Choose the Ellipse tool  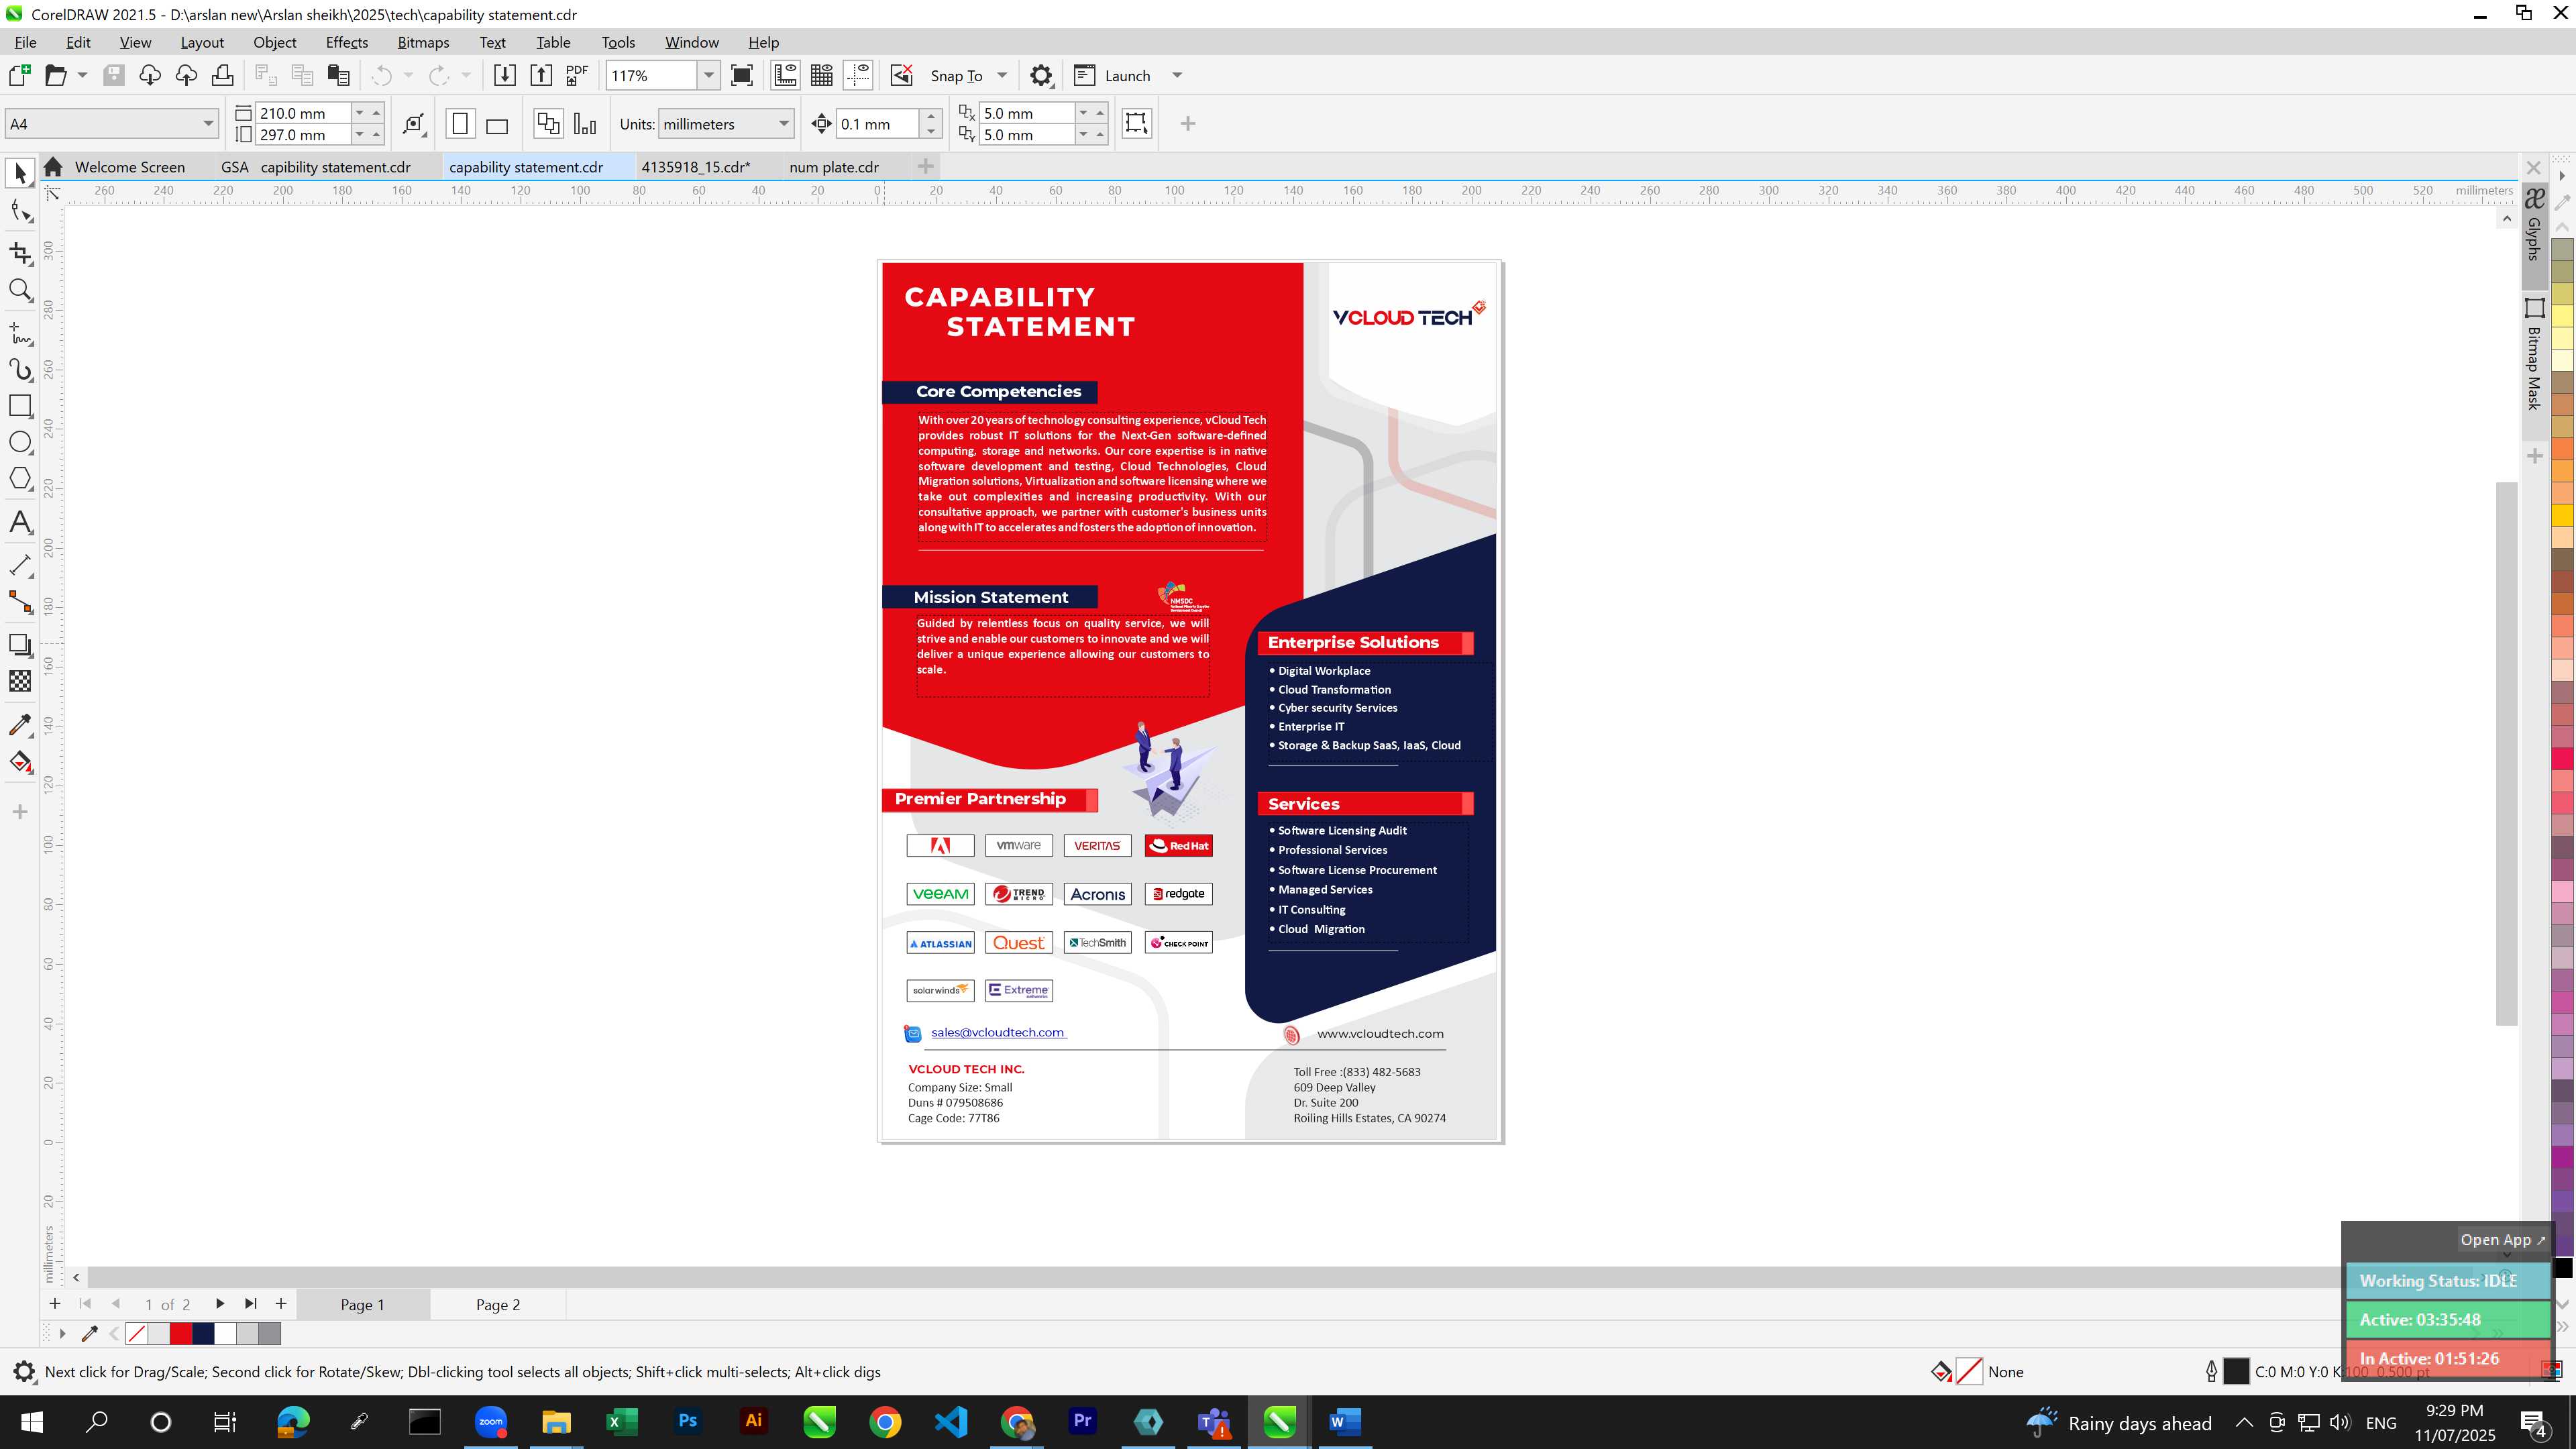point(20,442)
